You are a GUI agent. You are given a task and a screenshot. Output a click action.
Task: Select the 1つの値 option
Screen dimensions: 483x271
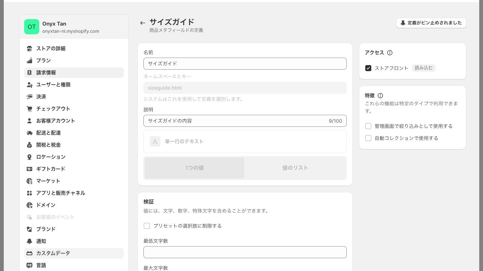(x=194, y=168)
